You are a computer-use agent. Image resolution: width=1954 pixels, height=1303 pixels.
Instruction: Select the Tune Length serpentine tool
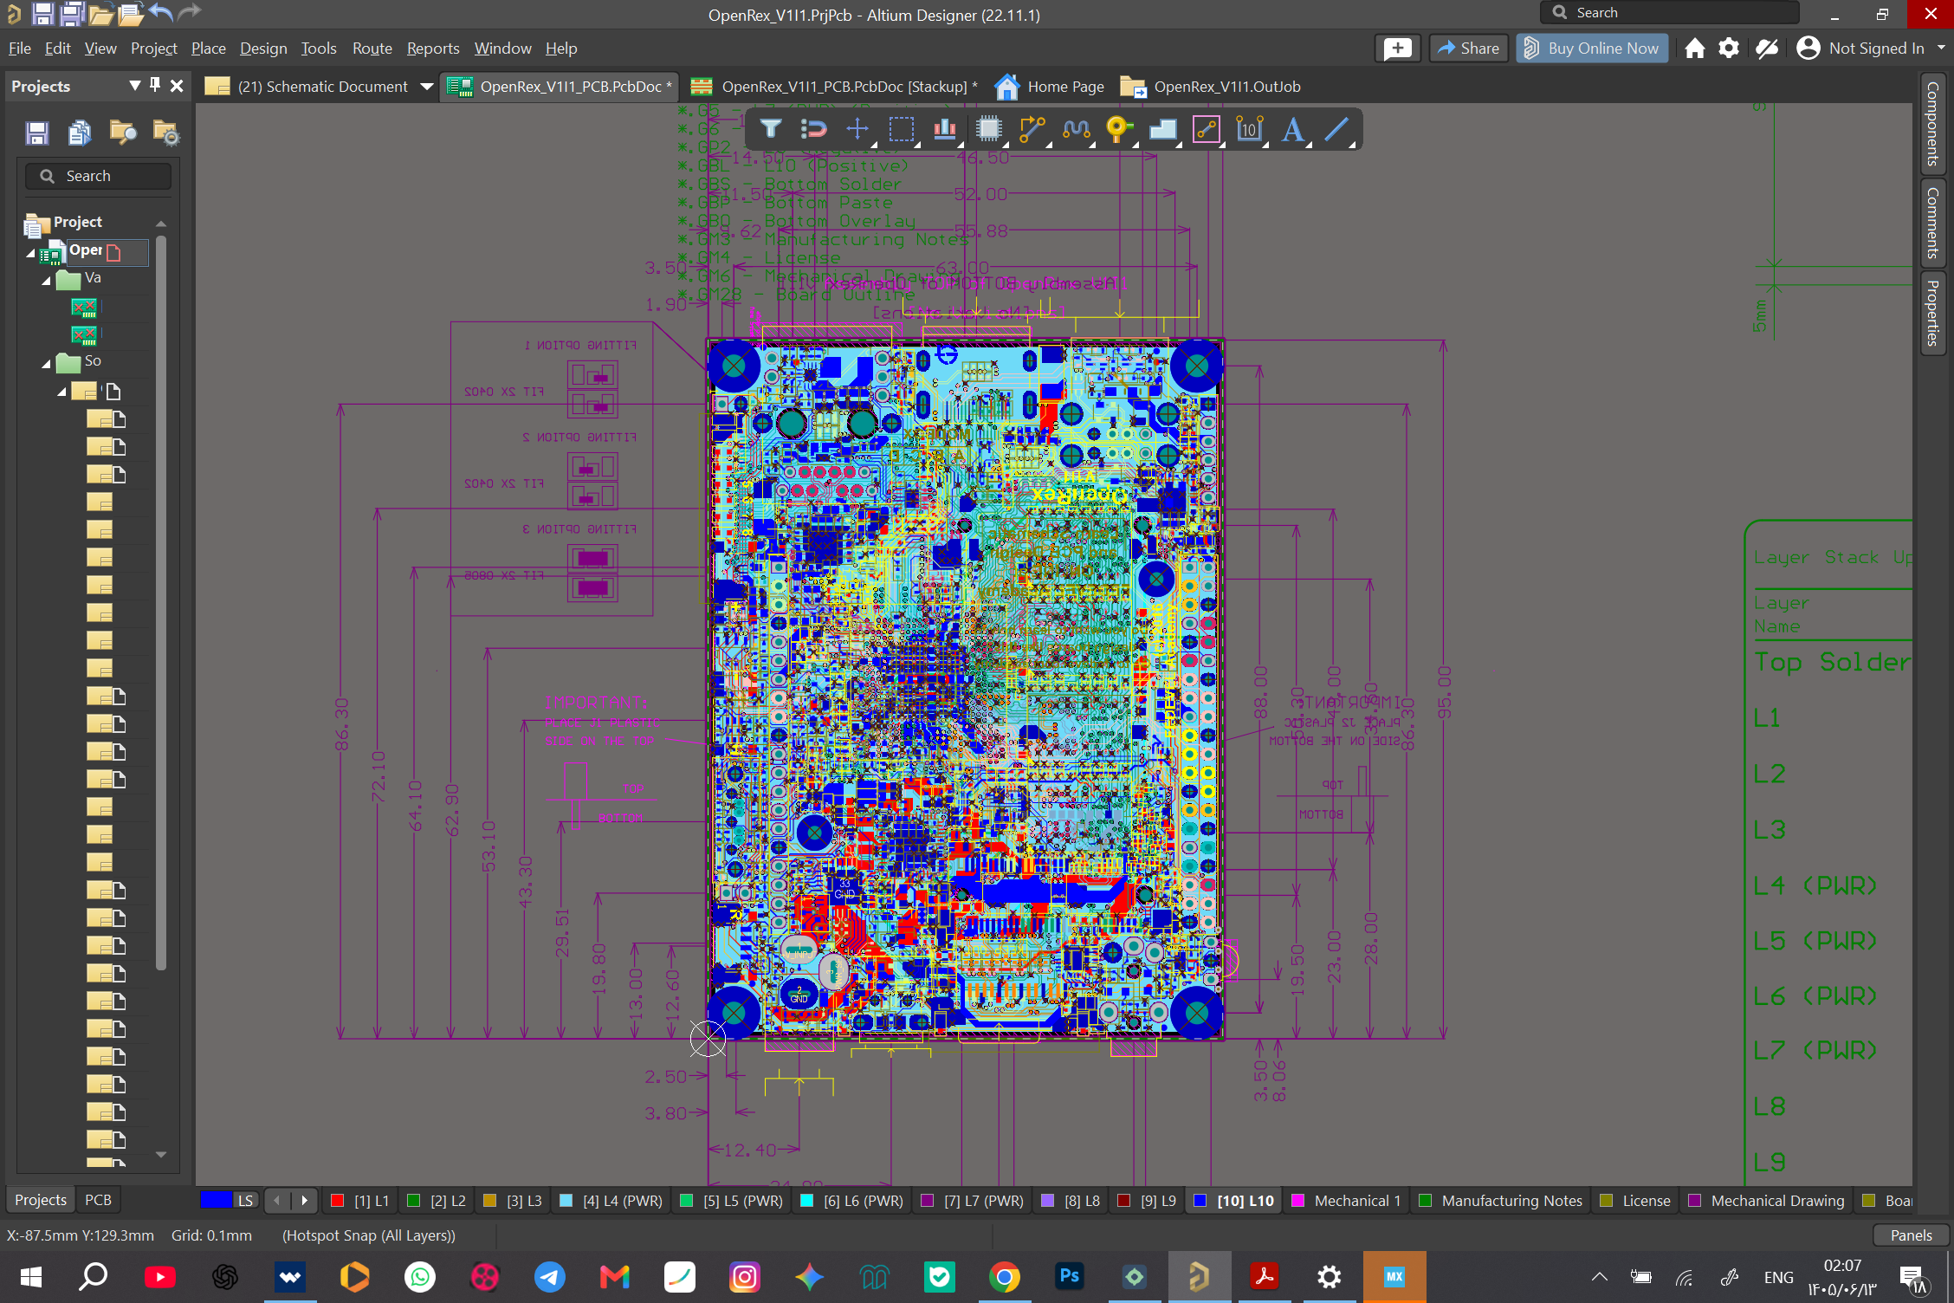[x=1076, y=129]
